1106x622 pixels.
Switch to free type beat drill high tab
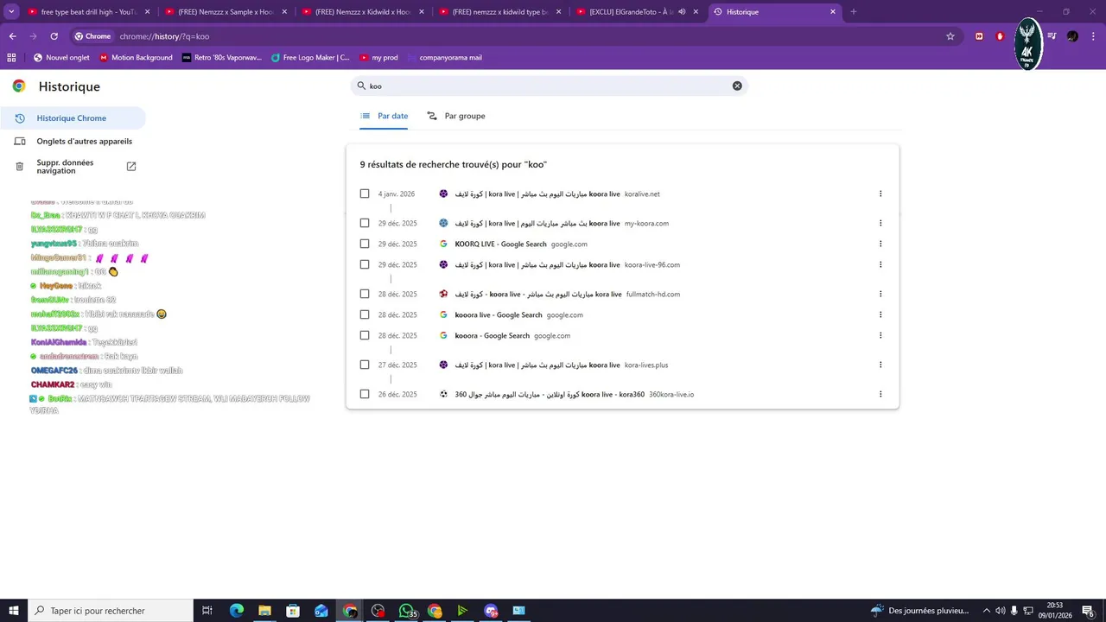(x=89, y=12)
